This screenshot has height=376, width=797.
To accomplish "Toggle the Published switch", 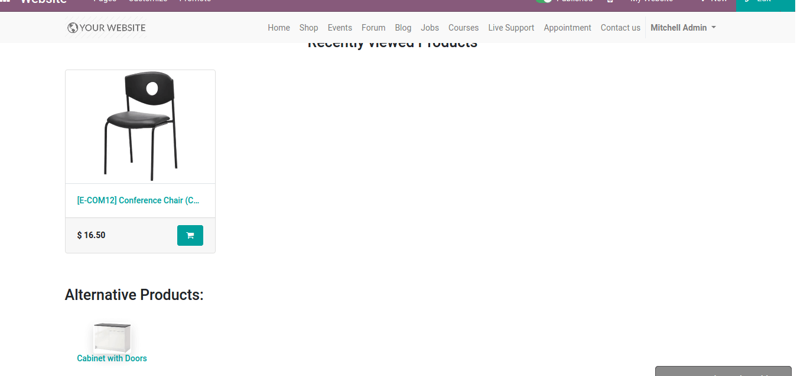I will [x=544, y=1].
